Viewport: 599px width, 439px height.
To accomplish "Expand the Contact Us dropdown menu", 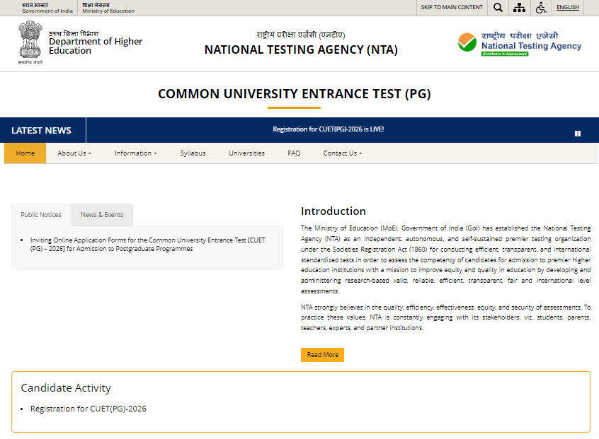I will click(342, 153).
